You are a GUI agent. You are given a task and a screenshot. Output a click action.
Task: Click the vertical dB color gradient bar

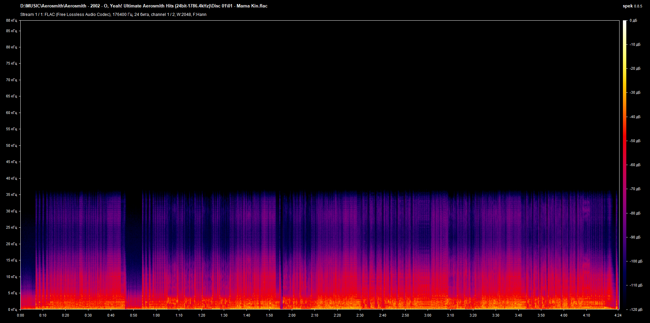625,165
